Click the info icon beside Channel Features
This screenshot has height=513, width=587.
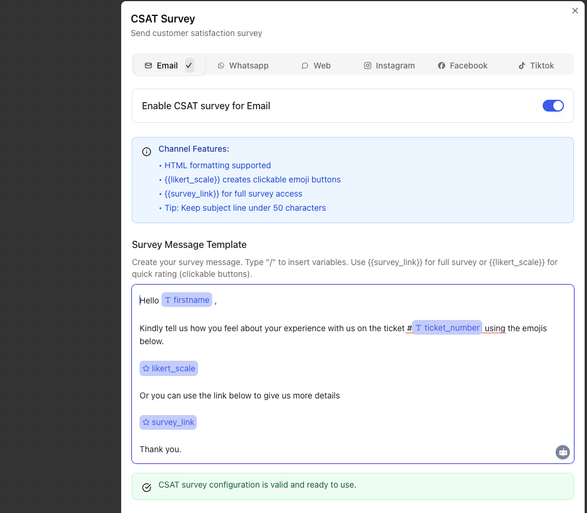click(147, 152)
